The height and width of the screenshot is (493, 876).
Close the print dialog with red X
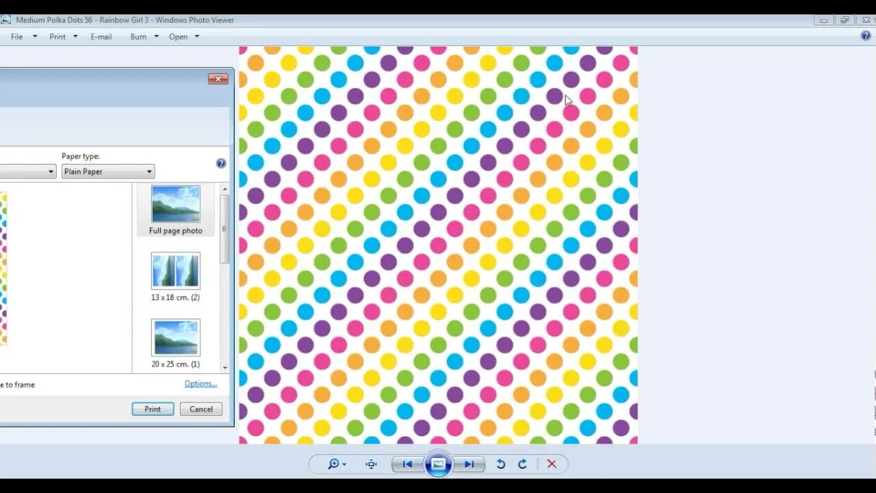coord(218,79)
